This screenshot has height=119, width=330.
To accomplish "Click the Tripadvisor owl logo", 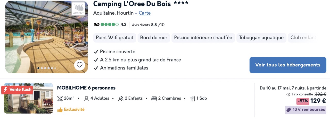I will coord(97,25).
